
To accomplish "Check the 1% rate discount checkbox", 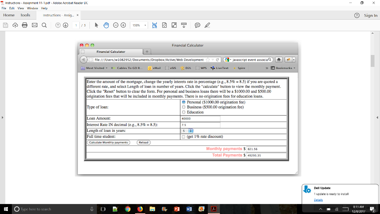I will (183, 137).
